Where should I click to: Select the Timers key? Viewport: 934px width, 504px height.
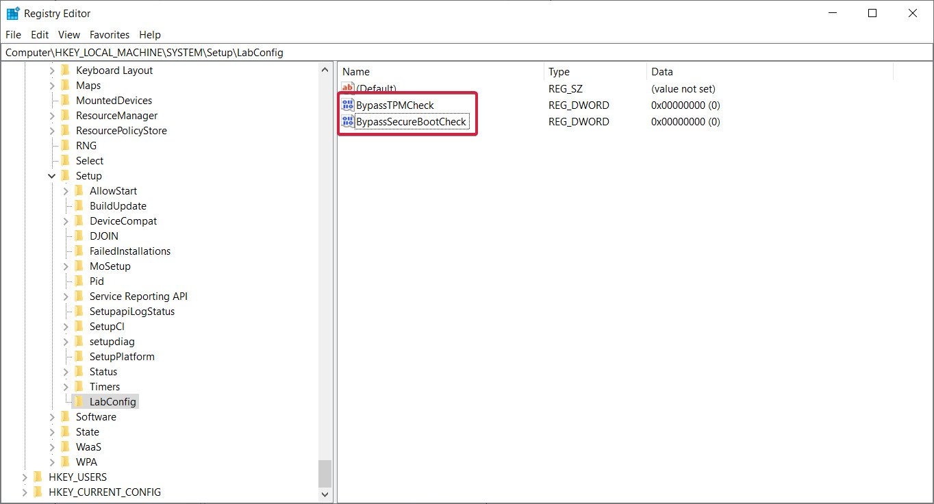(x=105, y=387)
